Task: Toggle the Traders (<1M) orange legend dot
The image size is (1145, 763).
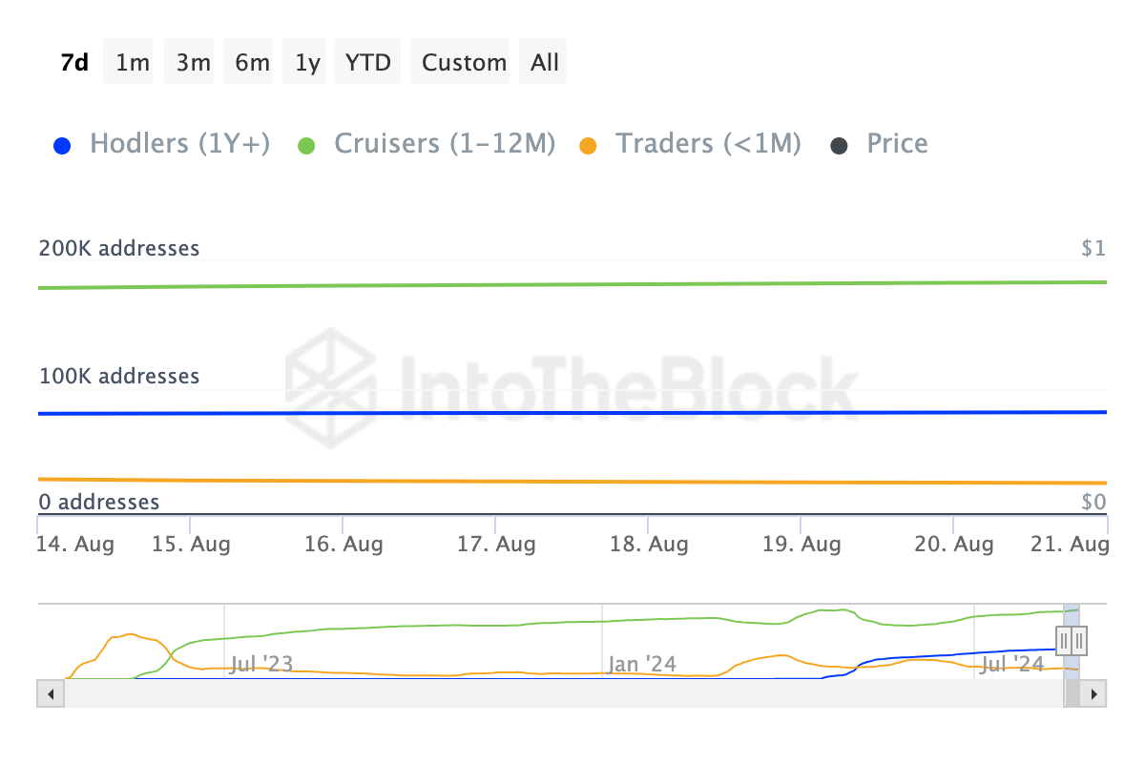Action: click(x=588, y=146)
